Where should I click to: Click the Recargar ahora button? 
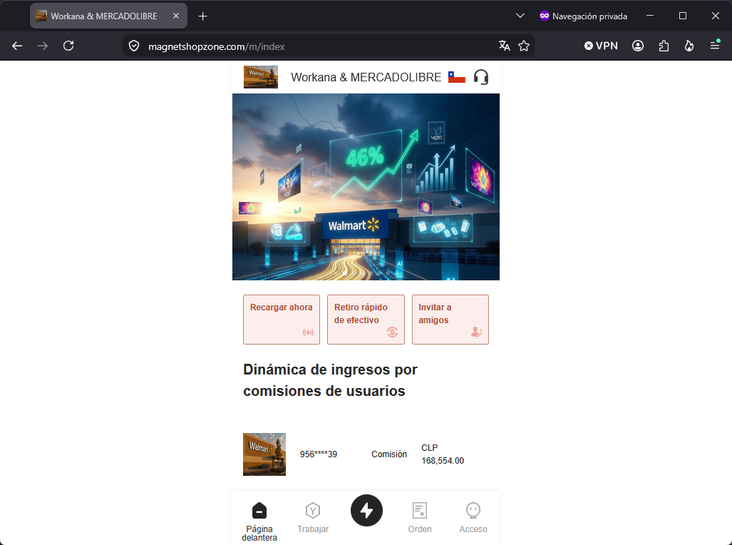point(282,320)
